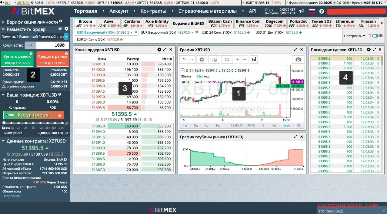The image size is (387, 214).
Task: Open chart settings gear icon
Action: pyautogui.click(x=202, y=59)
